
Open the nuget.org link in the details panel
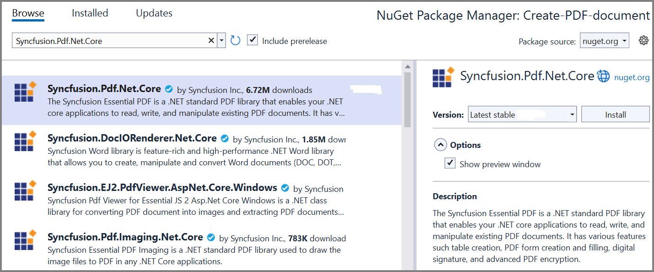pyautogui.click(x=632, y=77)
